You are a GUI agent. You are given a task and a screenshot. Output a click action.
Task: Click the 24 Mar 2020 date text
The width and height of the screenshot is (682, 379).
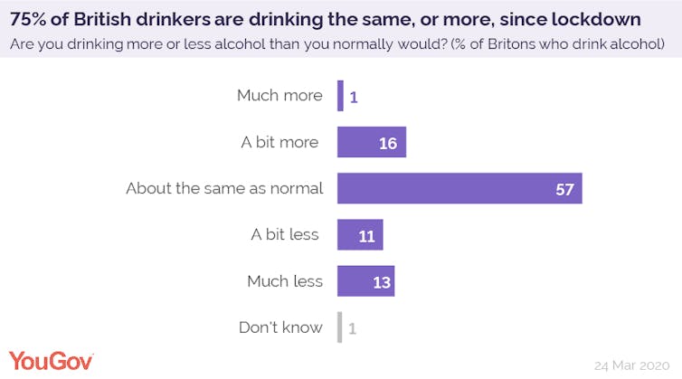pyautogui.click(x=632, y=365)
